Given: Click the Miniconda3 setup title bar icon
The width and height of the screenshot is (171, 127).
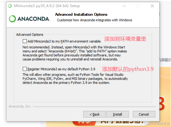Looking at the screenshot, I should point(10,6).
